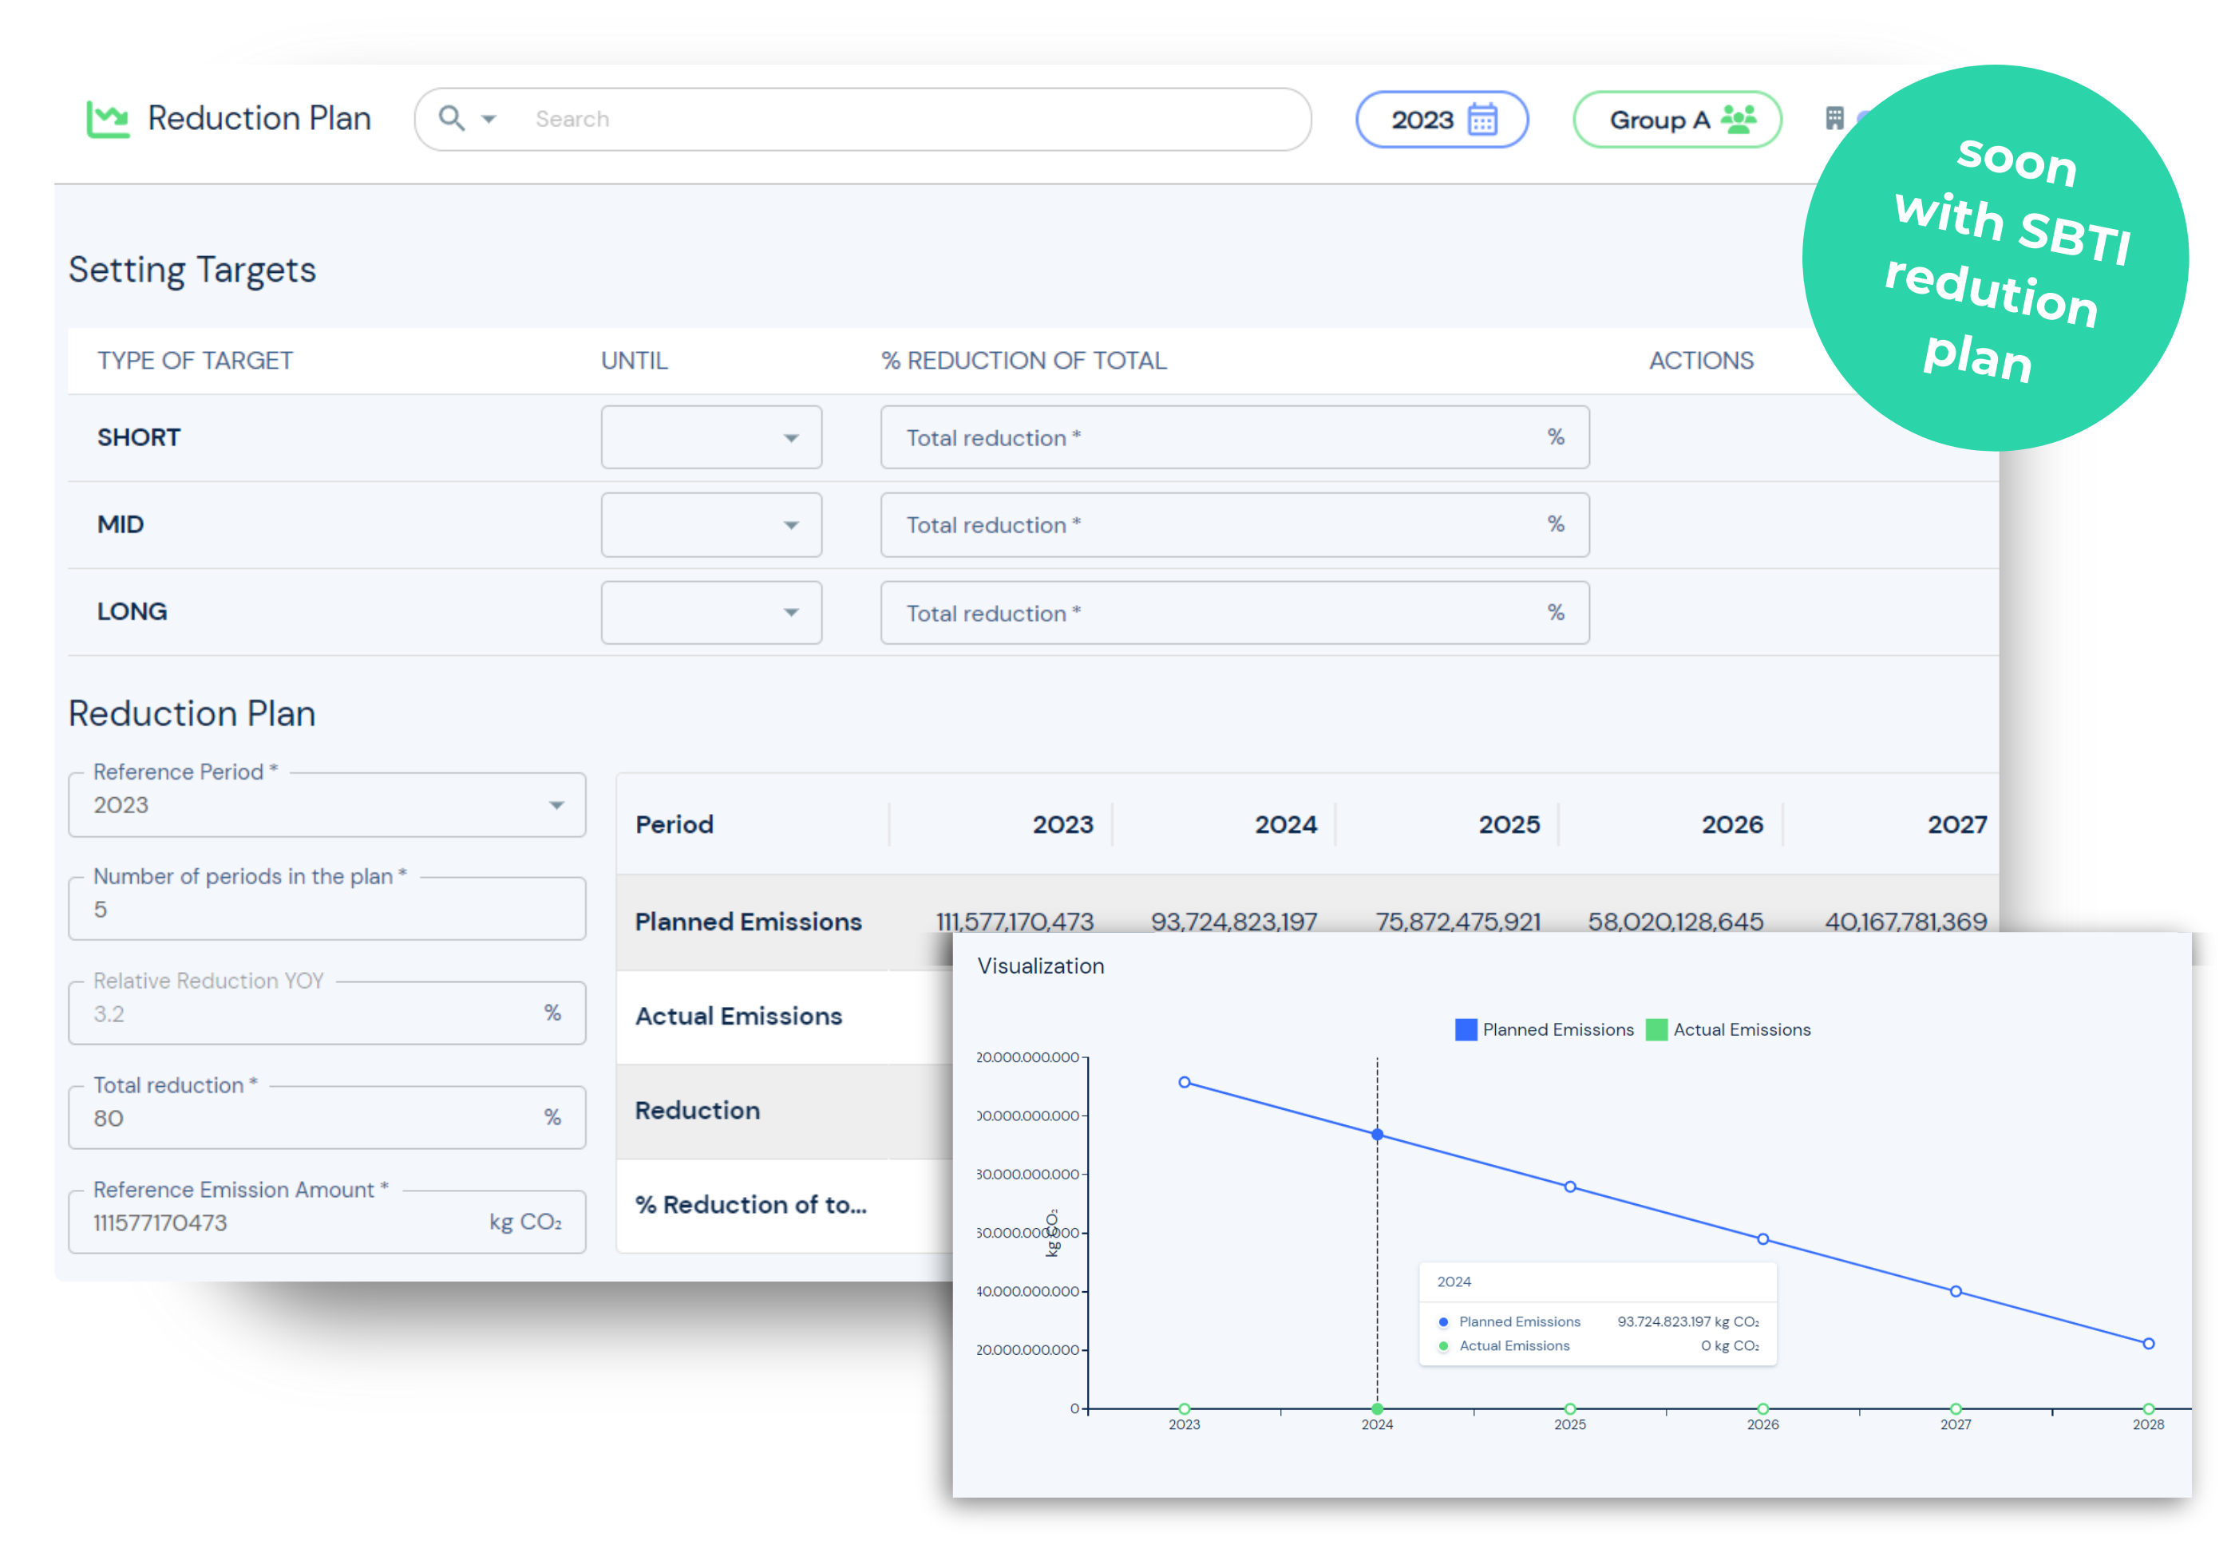
Task: Click the 2025 actual emissions green point
Action: point(1570,1409)
